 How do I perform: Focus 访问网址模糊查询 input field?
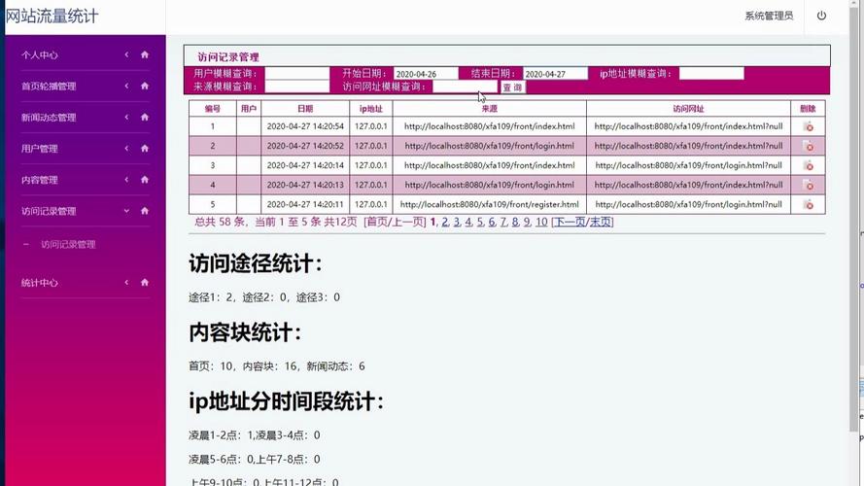point(466,87)
